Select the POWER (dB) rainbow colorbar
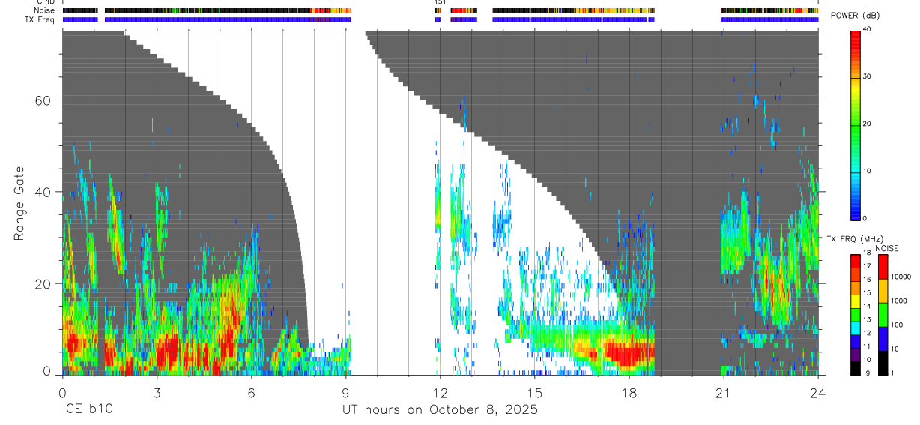This screenshot has width=920, height=425. (855, 124)
